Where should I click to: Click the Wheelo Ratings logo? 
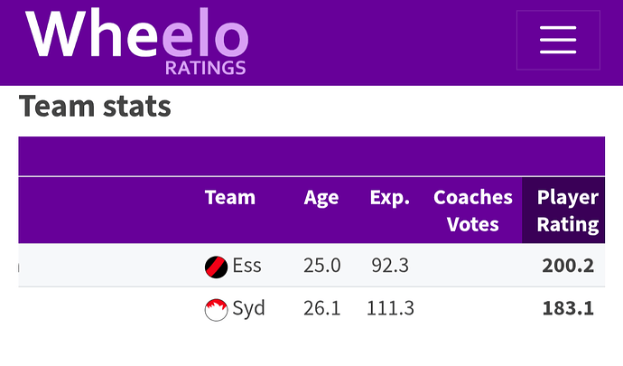(x=136, y=41)
